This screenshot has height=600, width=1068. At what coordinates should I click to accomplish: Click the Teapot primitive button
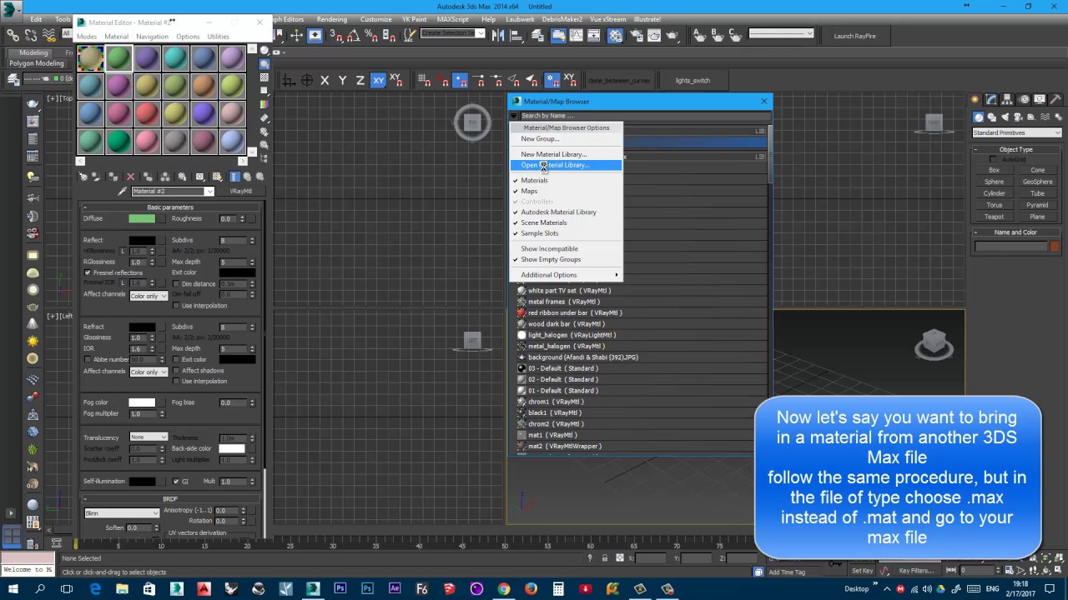tap(994, 217)
